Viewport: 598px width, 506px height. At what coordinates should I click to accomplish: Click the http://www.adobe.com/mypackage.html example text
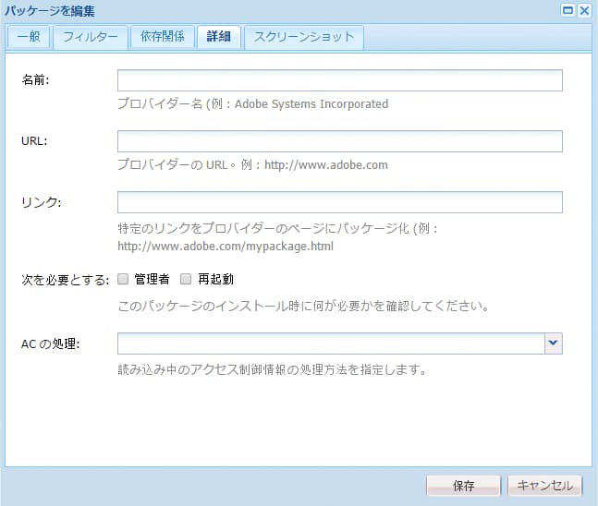coord(226,247)
